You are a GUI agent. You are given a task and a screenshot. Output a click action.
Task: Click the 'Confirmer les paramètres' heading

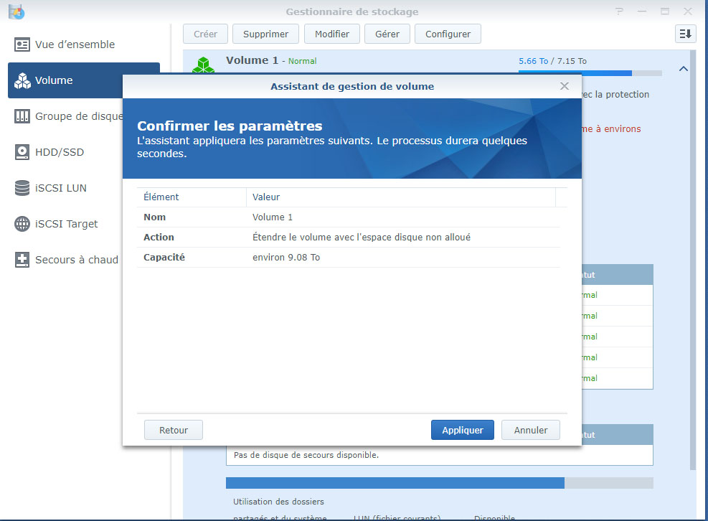(230, 126)
